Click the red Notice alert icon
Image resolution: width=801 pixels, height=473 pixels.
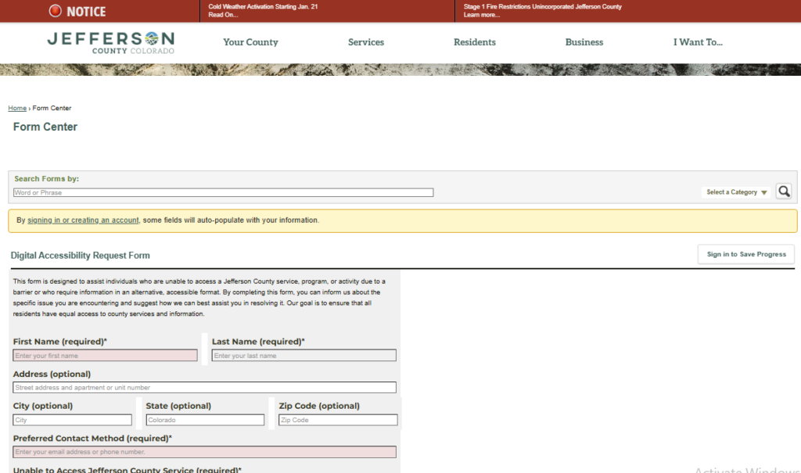click(56, 11)
